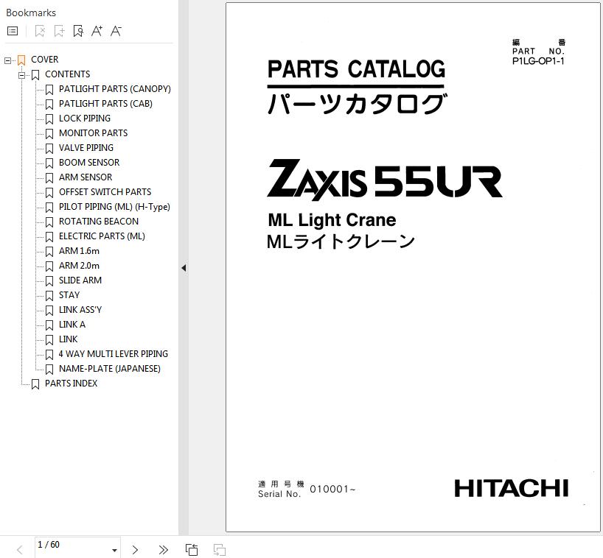Screen dimensions: 603x558
Task: Open the page number dropdown
Action: click(114, 551)
